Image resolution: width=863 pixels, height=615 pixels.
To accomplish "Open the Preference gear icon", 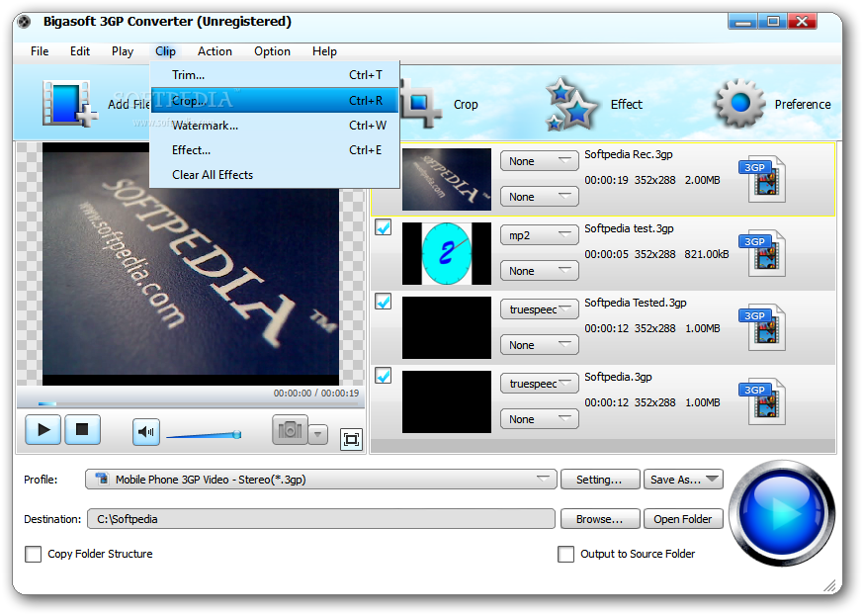I will click(740, 103).
